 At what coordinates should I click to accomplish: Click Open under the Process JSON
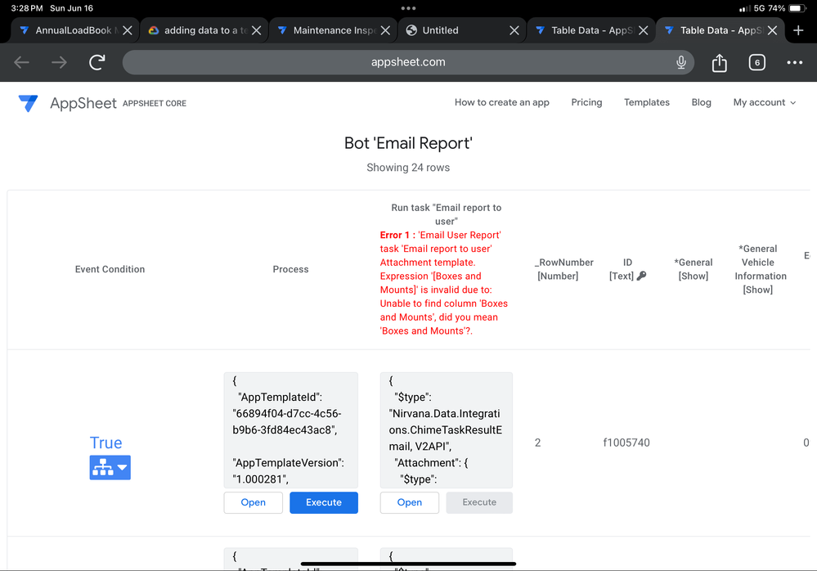pyautogui.click(x=254, y=502)
